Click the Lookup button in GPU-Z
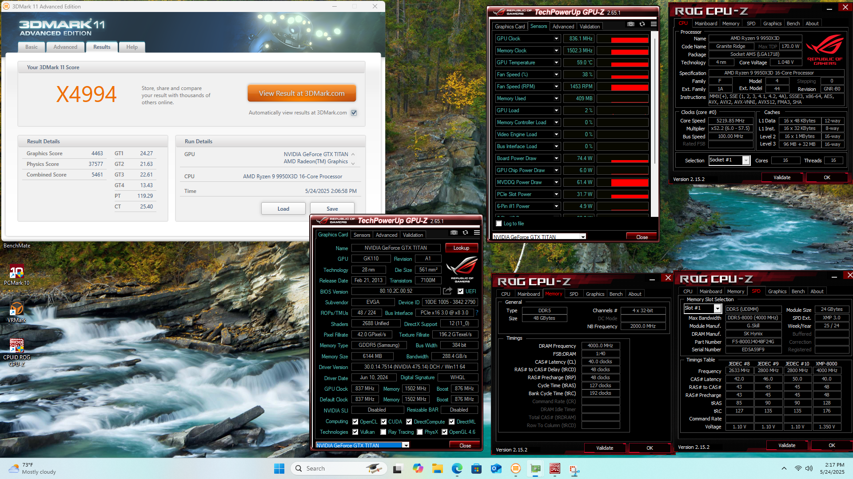 [461, 248]
